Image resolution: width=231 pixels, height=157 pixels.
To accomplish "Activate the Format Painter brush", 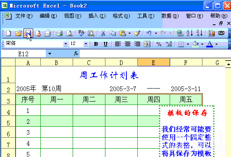I will 137,33.
